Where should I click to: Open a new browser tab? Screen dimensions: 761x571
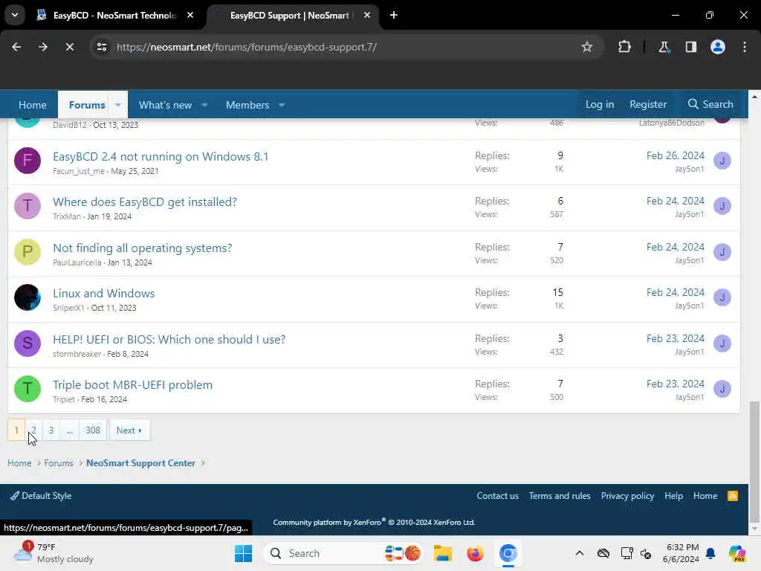(x=394, y=15)
